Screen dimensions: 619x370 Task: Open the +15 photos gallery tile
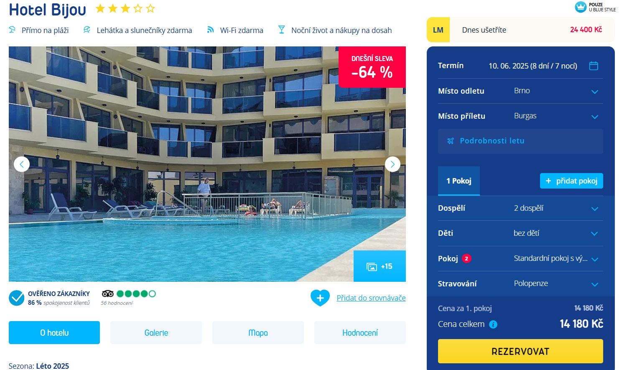coord(380,266)
